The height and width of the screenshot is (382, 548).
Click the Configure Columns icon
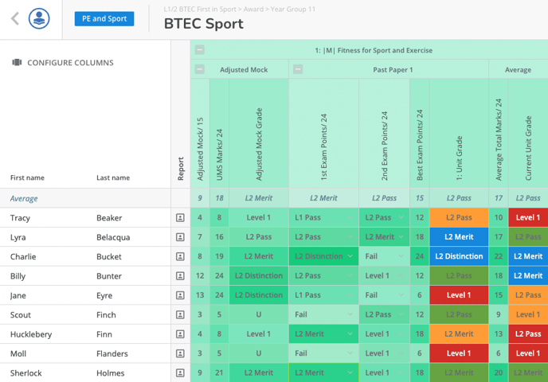17,63
